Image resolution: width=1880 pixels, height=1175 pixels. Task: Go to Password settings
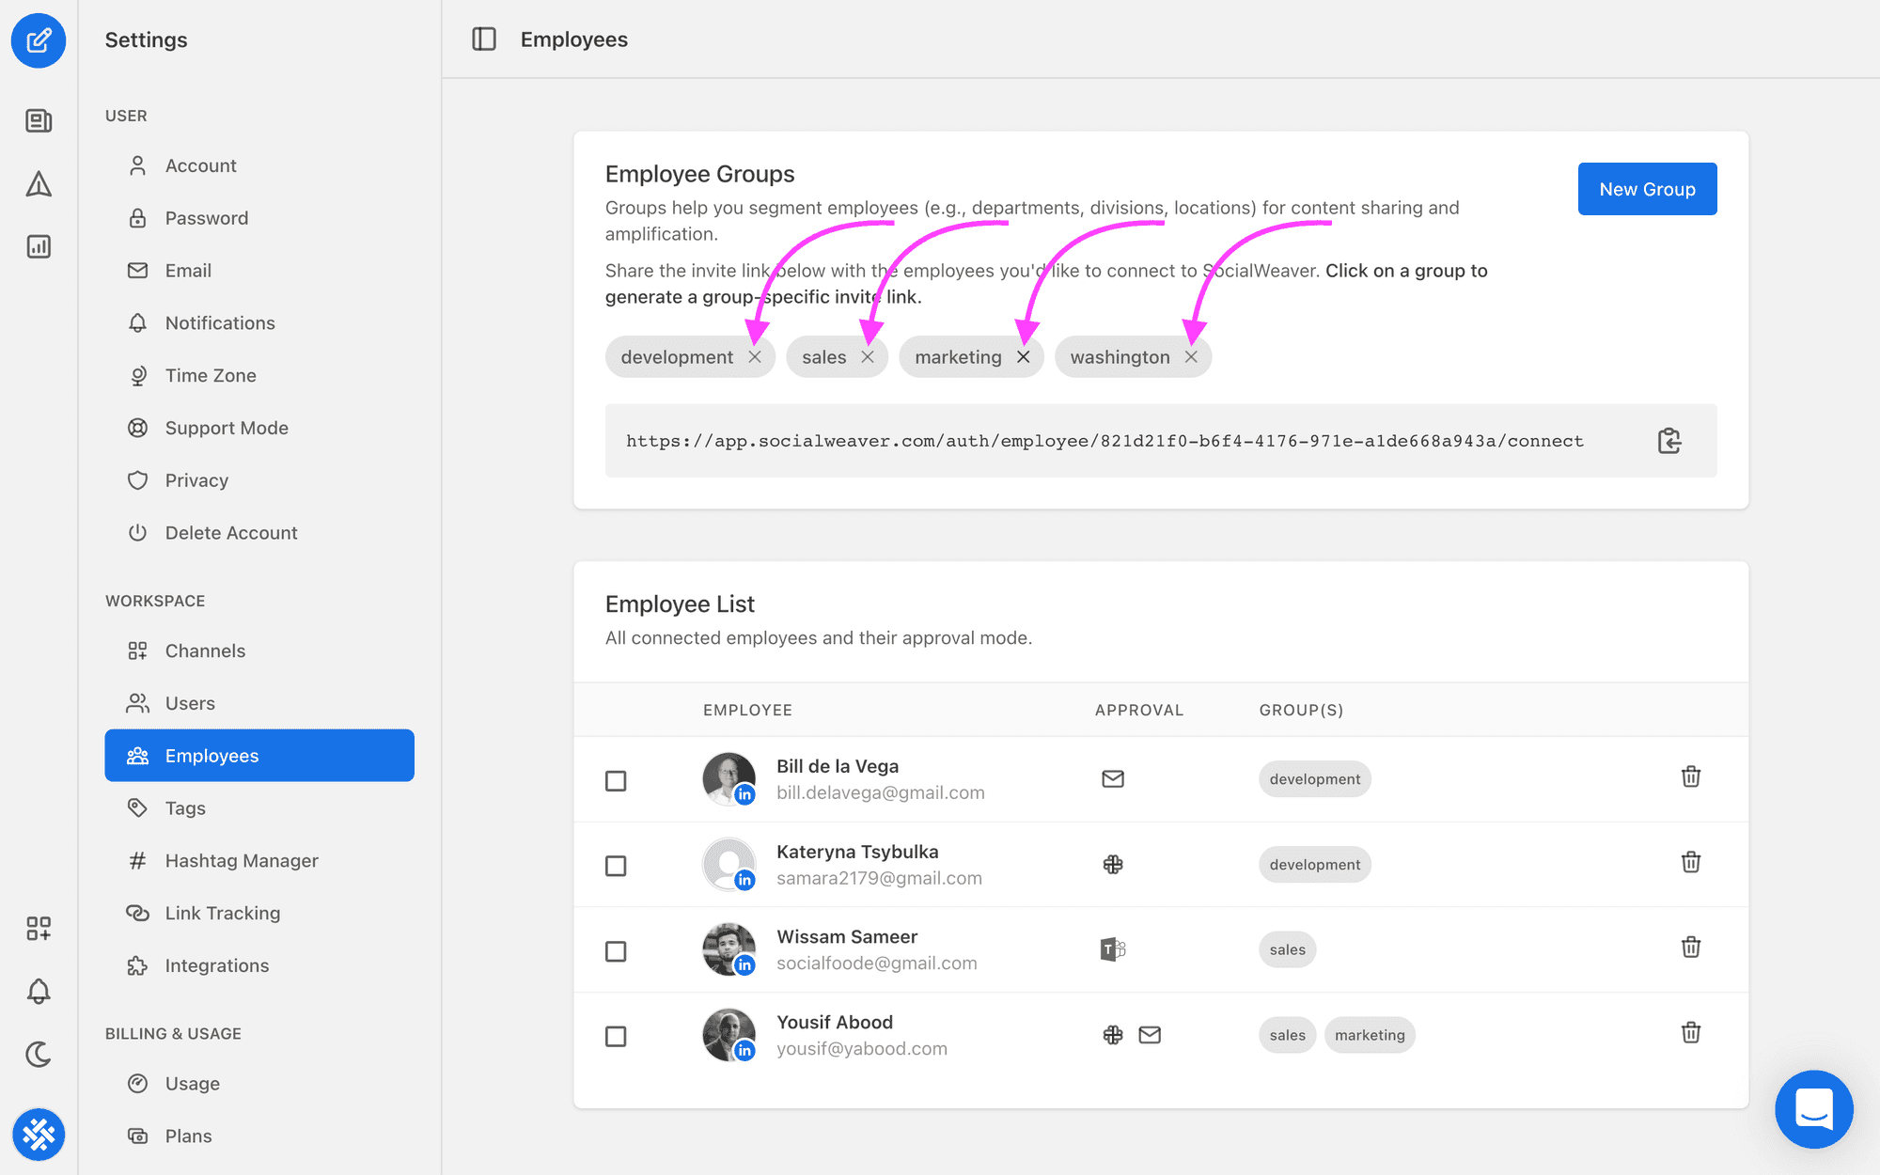click(259, 218)
